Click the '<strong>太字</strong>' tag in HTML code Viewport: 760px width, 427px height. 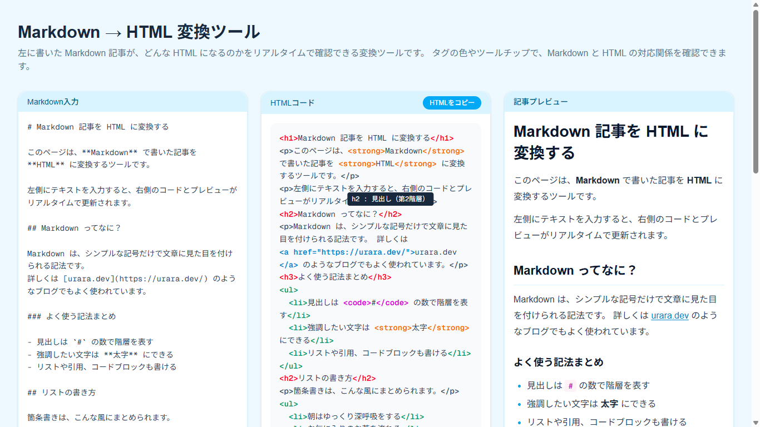pos(422,328)
